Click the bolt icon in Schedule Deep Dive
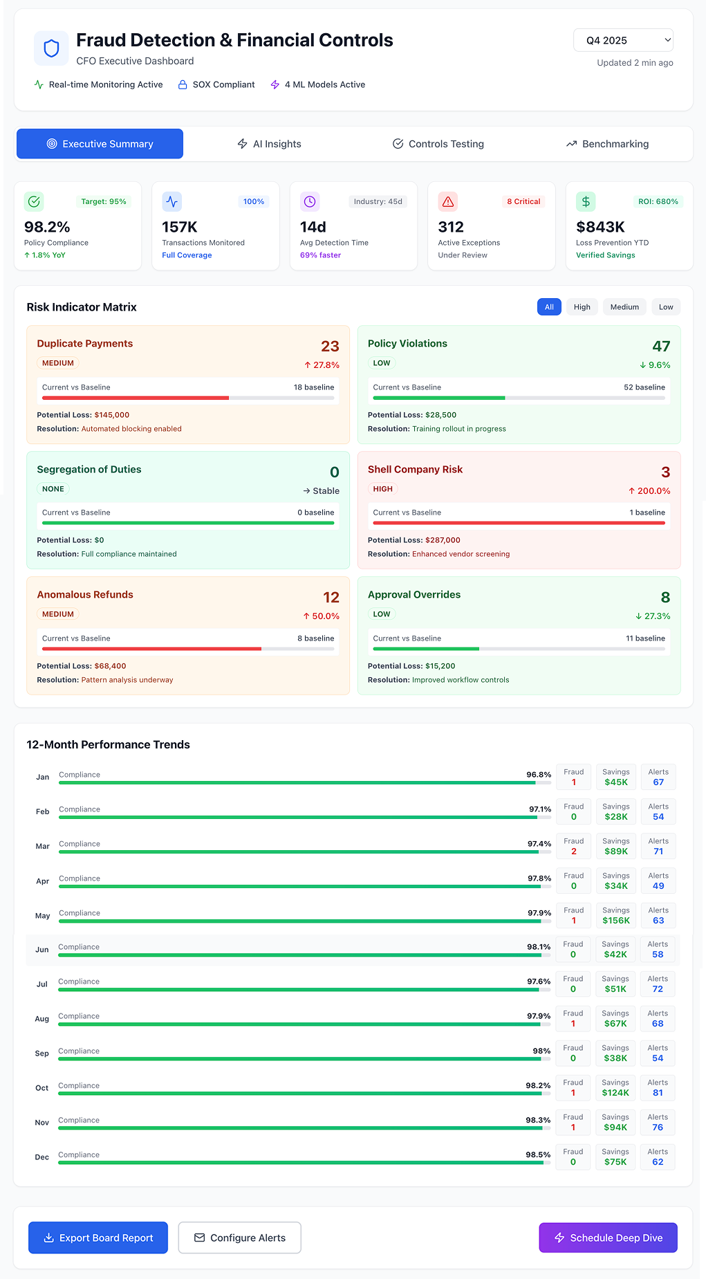Screen dimensions: 706x1279 [x=560, y=1237]
